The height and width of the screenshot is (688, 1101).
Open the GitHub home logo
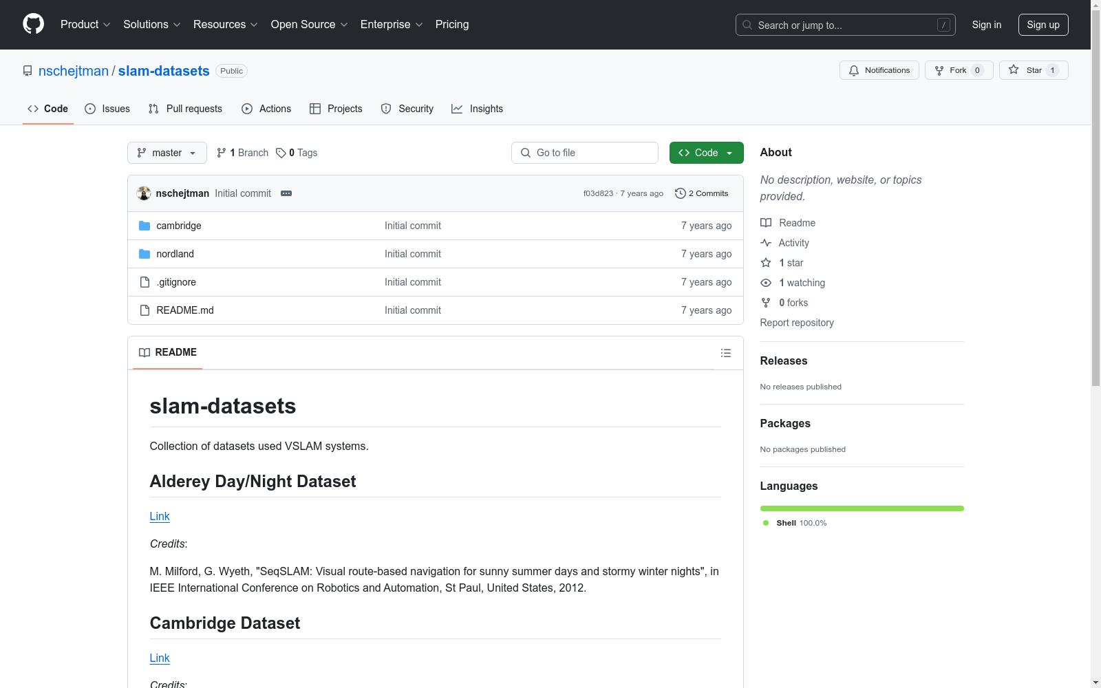point(33,24)
